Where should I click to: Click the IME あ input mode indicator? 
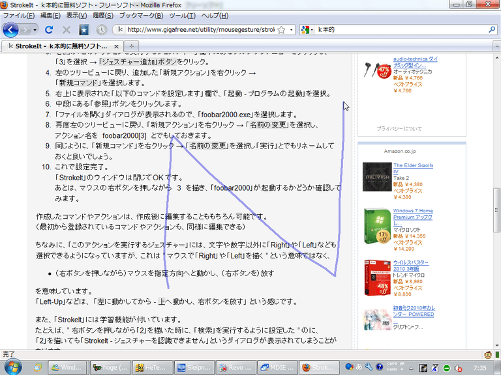[x=359, y=367]
